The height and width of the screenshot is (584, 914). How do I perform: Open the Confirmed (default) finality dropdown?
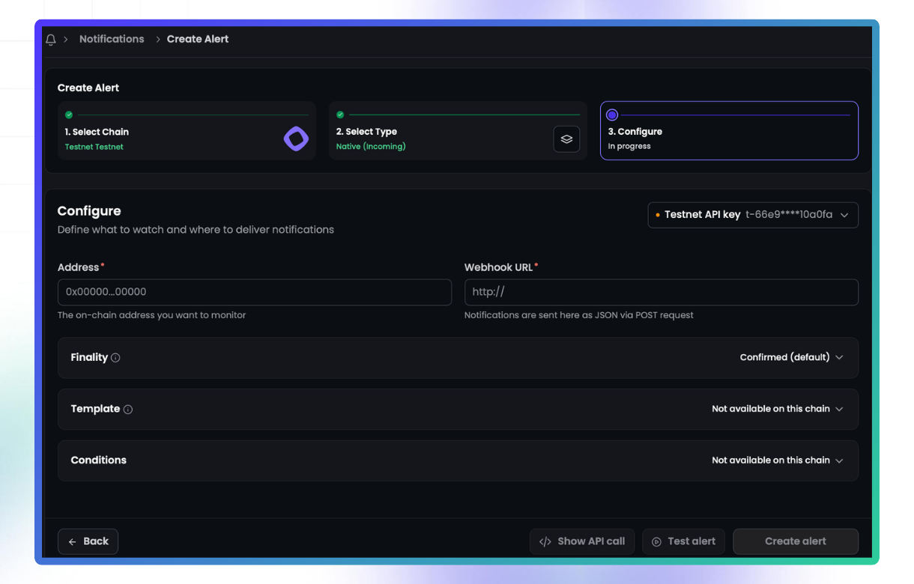coord(792,357)
